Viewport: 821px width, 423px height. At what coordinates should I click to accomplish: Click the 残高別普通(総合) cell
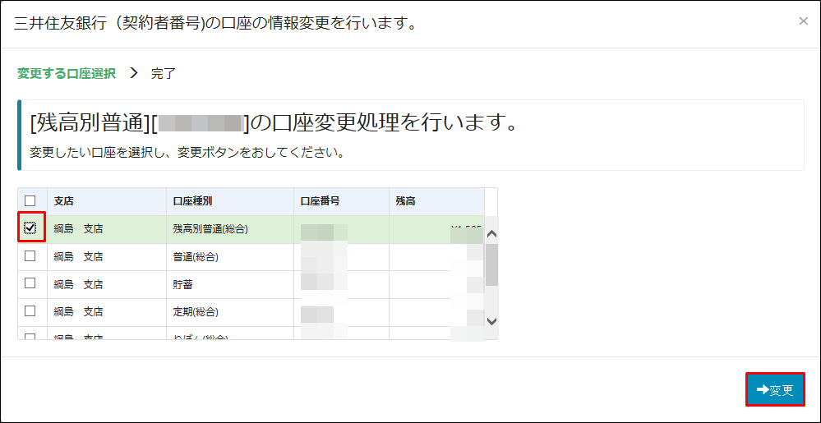(230, 229)
